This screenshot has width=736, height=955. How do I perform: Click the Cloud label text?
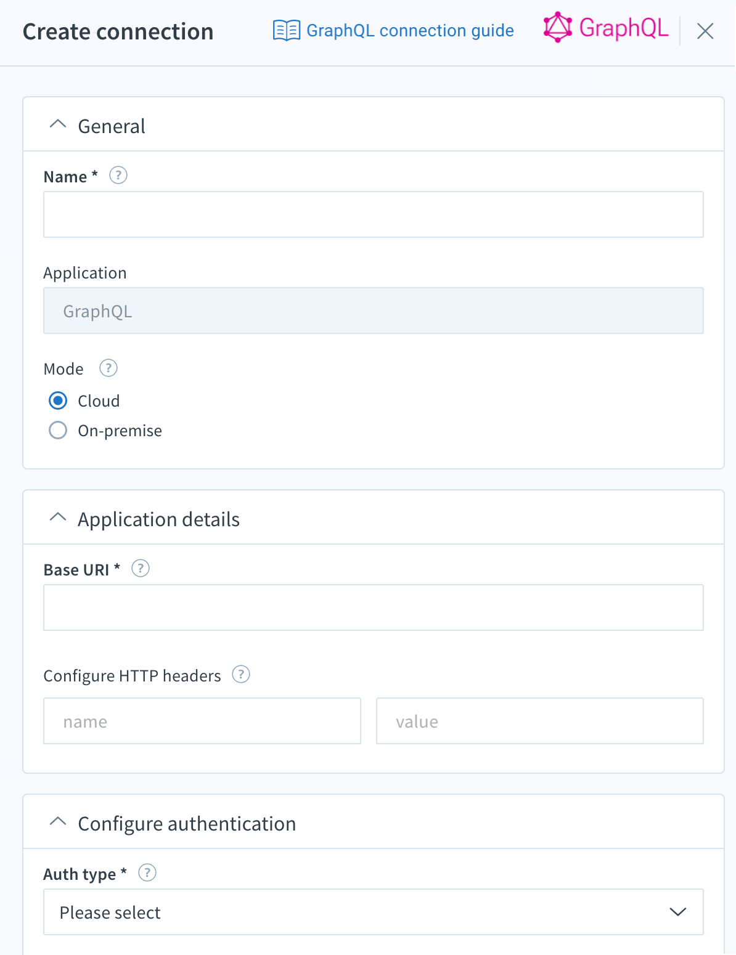99,401
